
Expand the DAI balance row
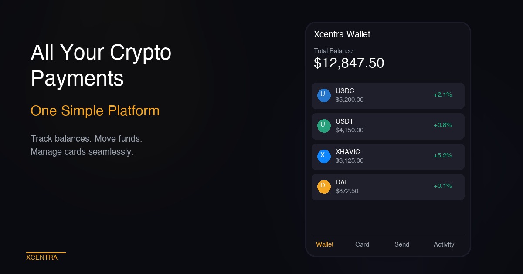click(388, 187)
